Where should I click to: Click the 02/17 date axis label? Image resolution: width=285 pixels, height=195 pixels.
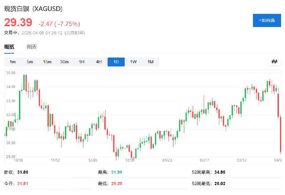[204, 160]
